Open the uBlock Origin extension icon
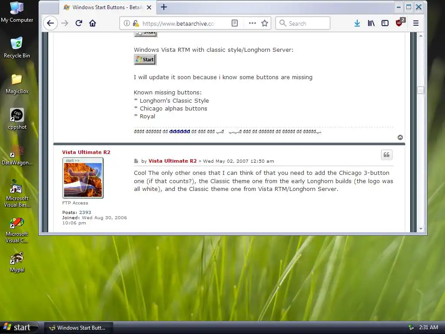 click(400, 23)
